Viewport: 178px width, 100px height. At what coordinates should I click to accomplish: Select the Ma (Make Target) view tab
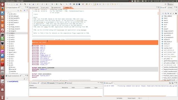click(x=170, y=7)
